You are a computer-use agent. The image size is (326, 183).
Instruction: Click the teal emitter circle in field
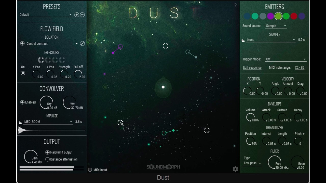click(x=164, y=133)
